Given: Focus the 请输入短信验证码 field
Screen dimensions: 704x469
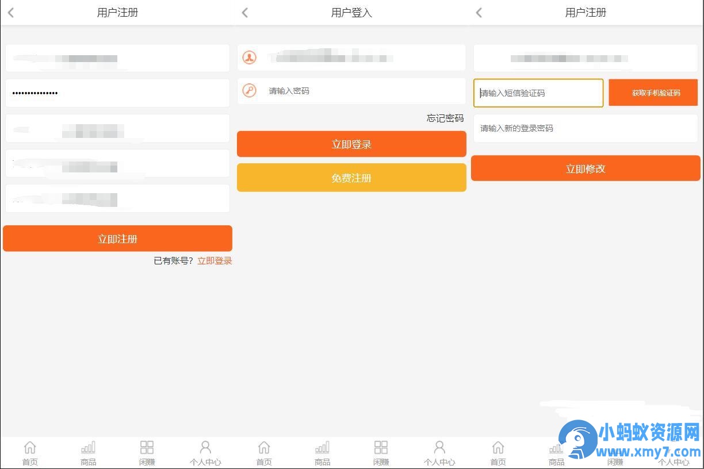Looking at the screenshot, I should (538, 93).
